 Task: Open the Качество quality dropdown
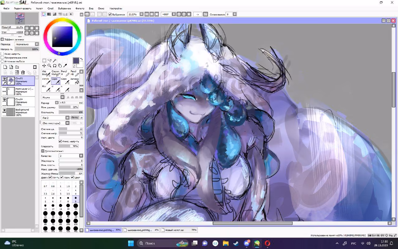pyautogui.click(x=81, y=156)
